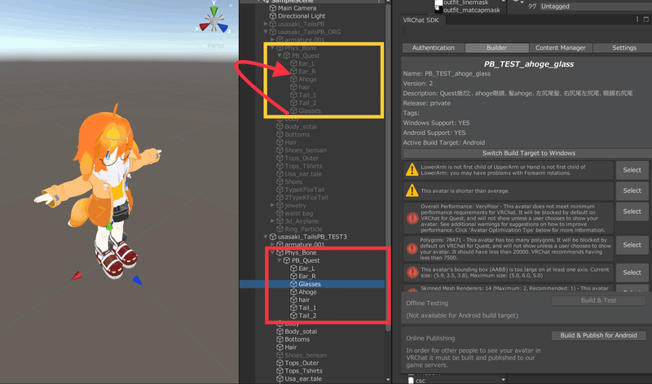
Task: Select Shoes_bensan under usasaki_TailsPB_TEST3
Action: (306, 355)
